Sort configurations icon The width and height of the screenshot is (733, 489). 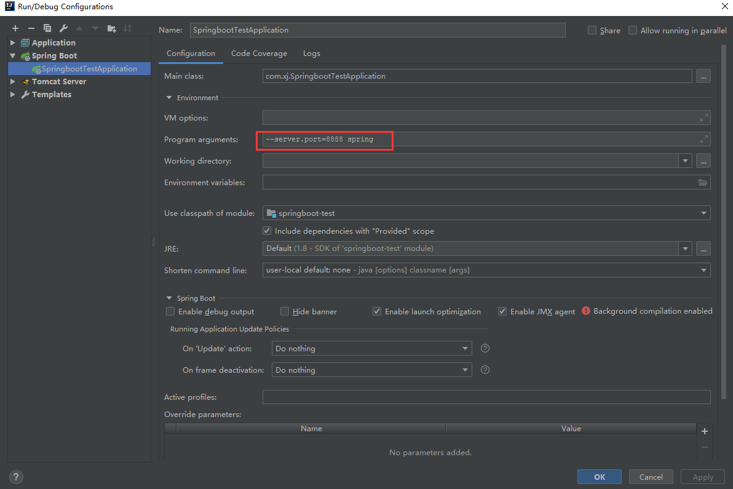tap(128, 28)
